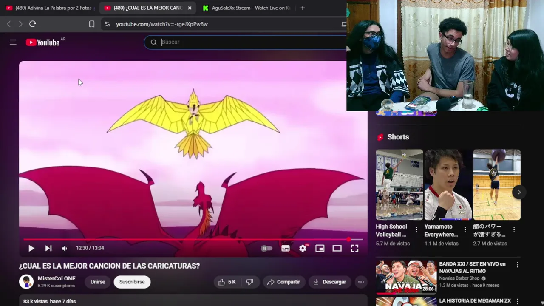Click the 6.29 K suscriptores text

[x=56, y=286]
